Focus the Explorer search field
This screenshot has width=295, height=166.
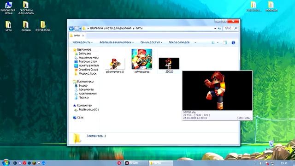coord(230,28)
